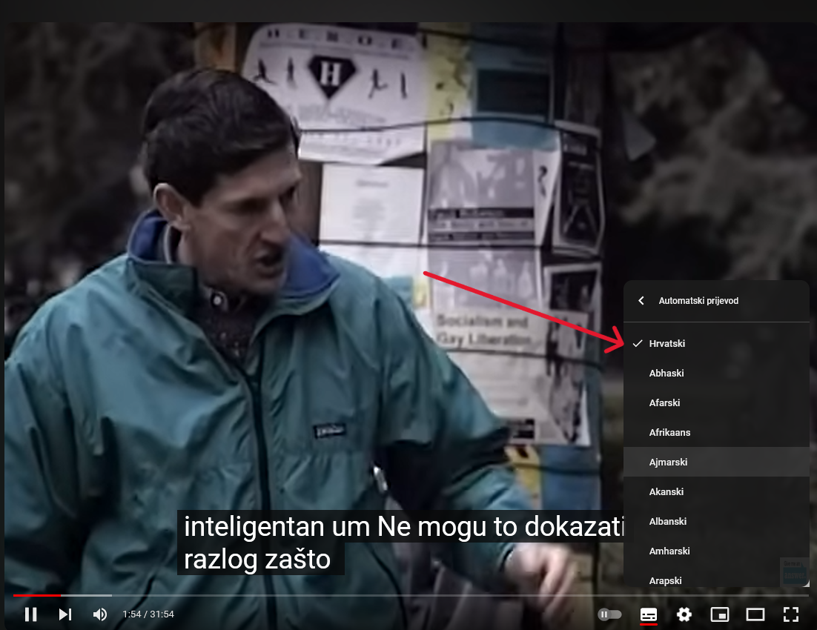
Task: Seek using the red progress bar
Action: 222,597
